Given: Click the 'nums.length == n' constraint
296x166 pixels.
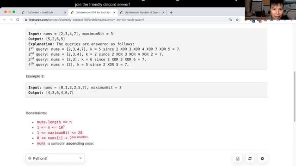Looking at the screenshot, I should tap(54, 122).
